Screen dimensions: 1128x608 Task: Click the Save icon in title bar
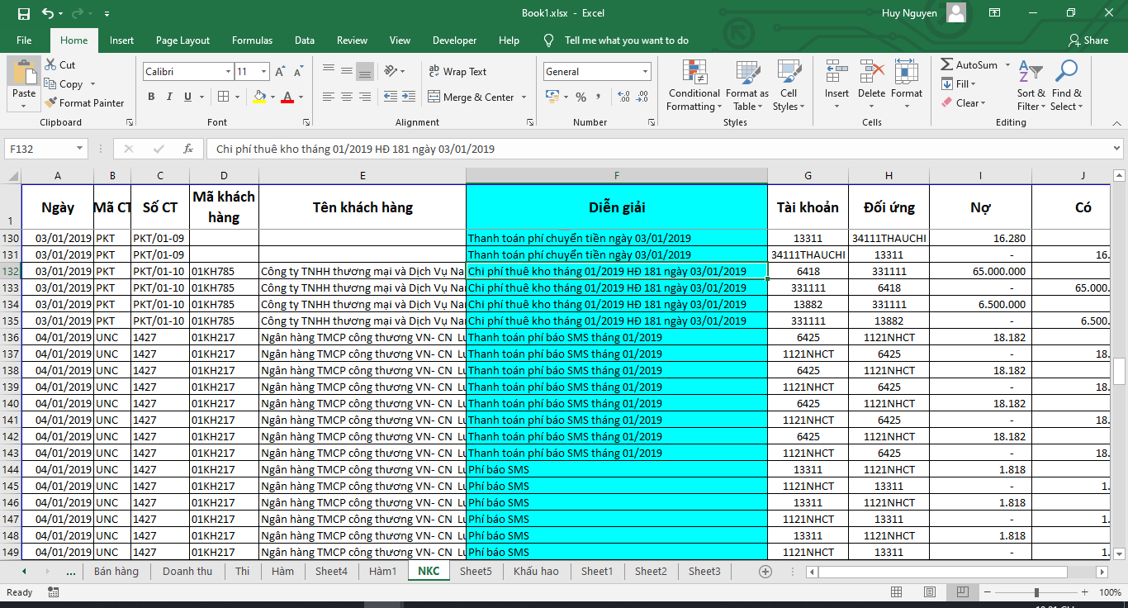point(23,13)
